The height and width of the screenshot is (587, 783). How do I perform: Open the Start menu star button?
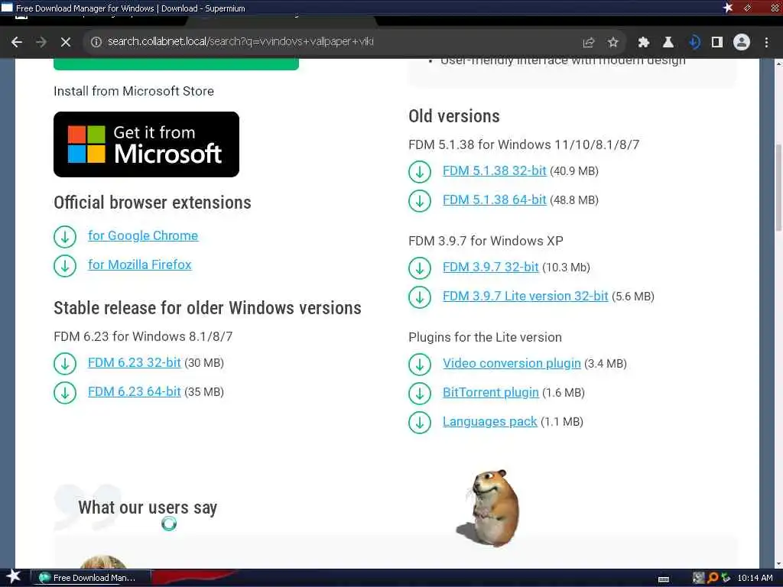(x=13, y=578)
